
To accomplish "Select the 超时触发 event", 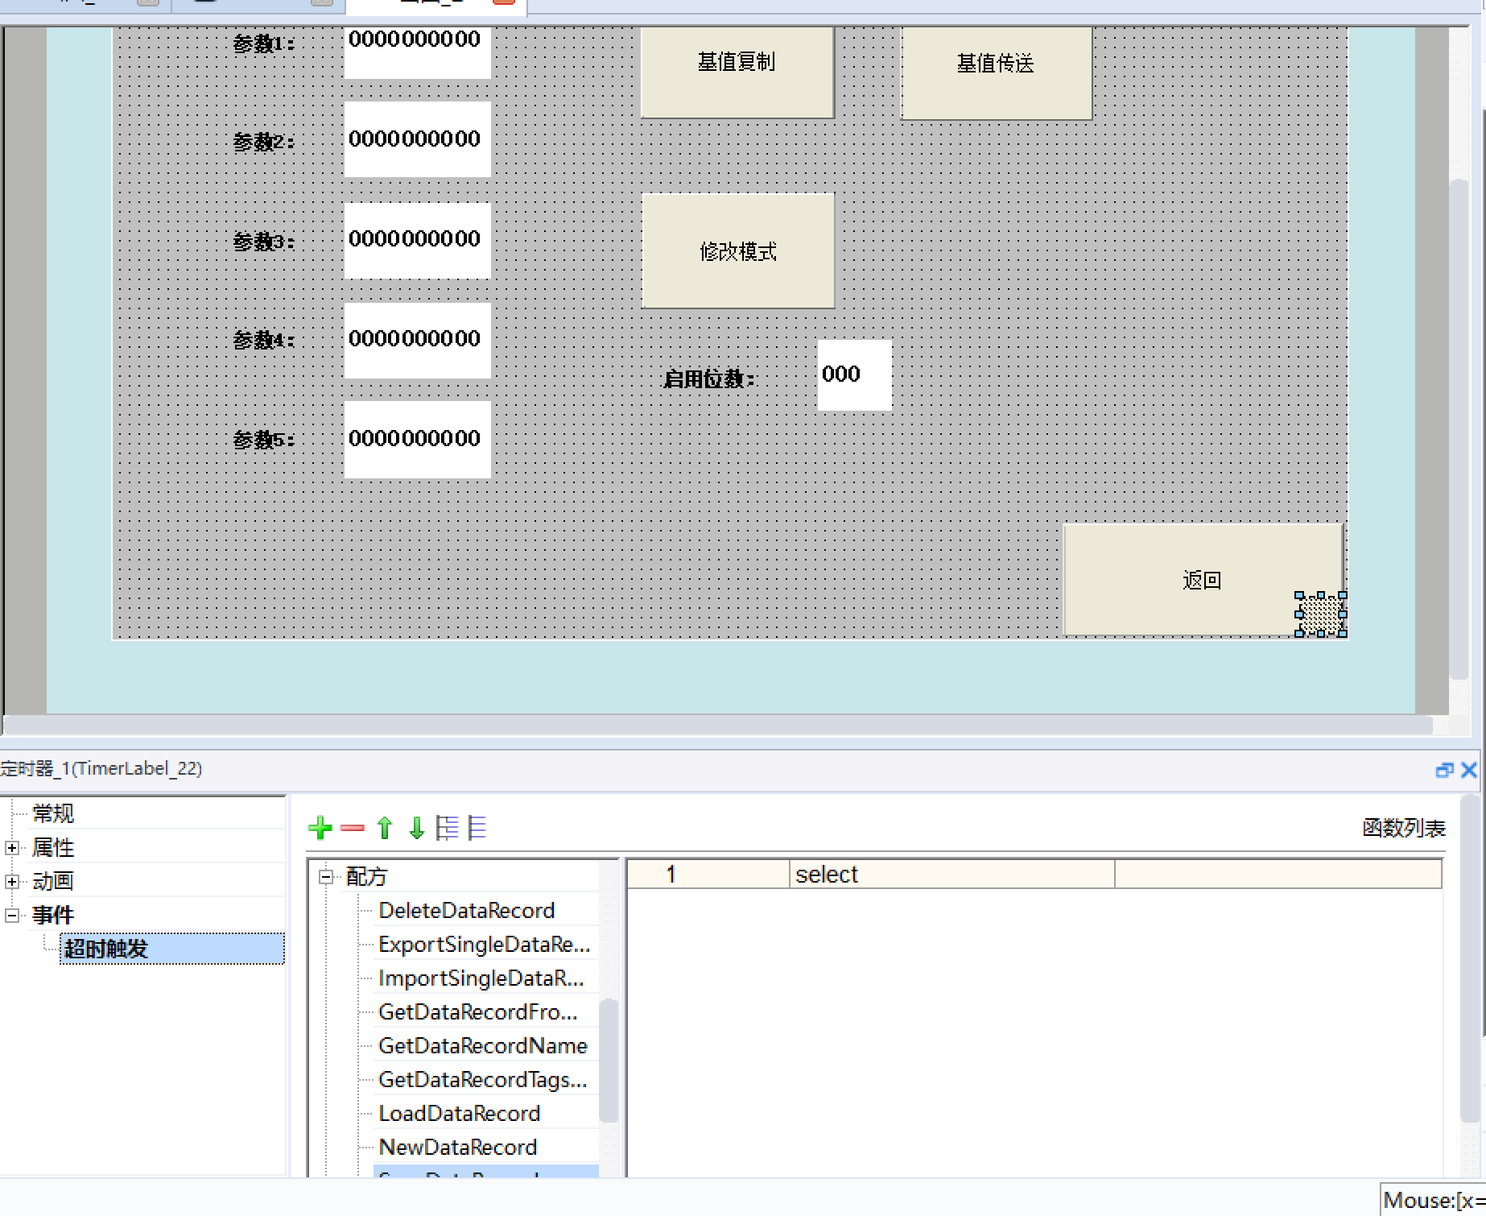I will (x=171, y=949).
